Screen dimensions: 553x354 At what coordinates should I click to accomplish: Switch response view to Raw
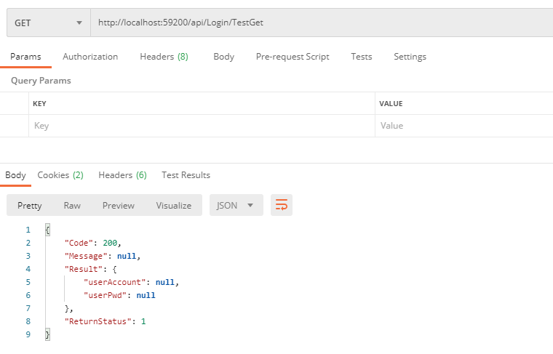tap(72, 206)
